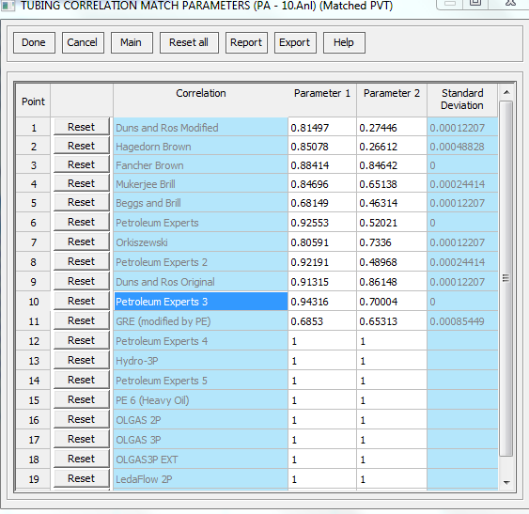Reset the Fancher Brown correlation
Image resolution: width=529 pixels, height=514 pixels.
pyautogui.click(x=82, y=164)
